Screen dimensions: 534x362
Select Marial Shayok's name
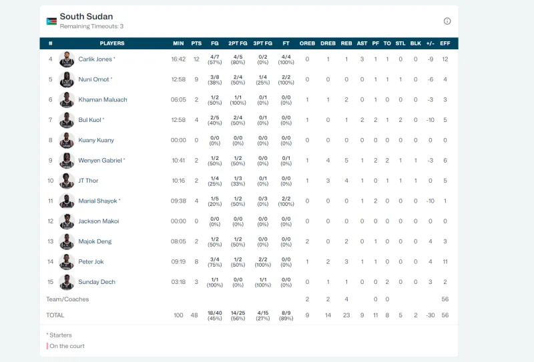click(97, 201)
